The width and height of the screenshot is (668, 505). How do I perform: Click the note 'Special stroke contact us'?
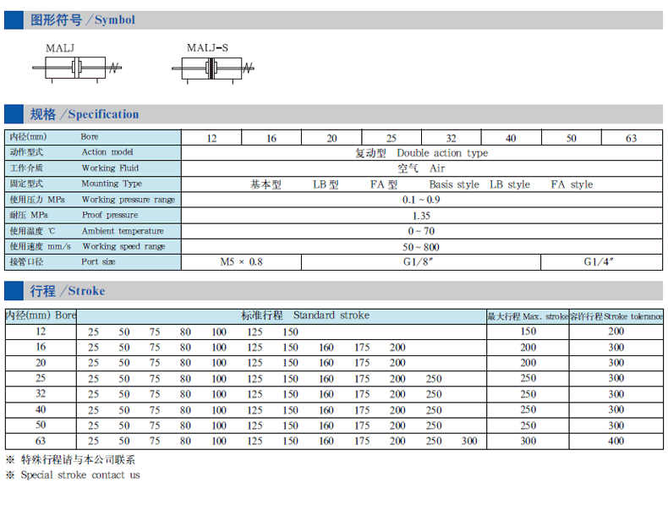click(80, 475)
